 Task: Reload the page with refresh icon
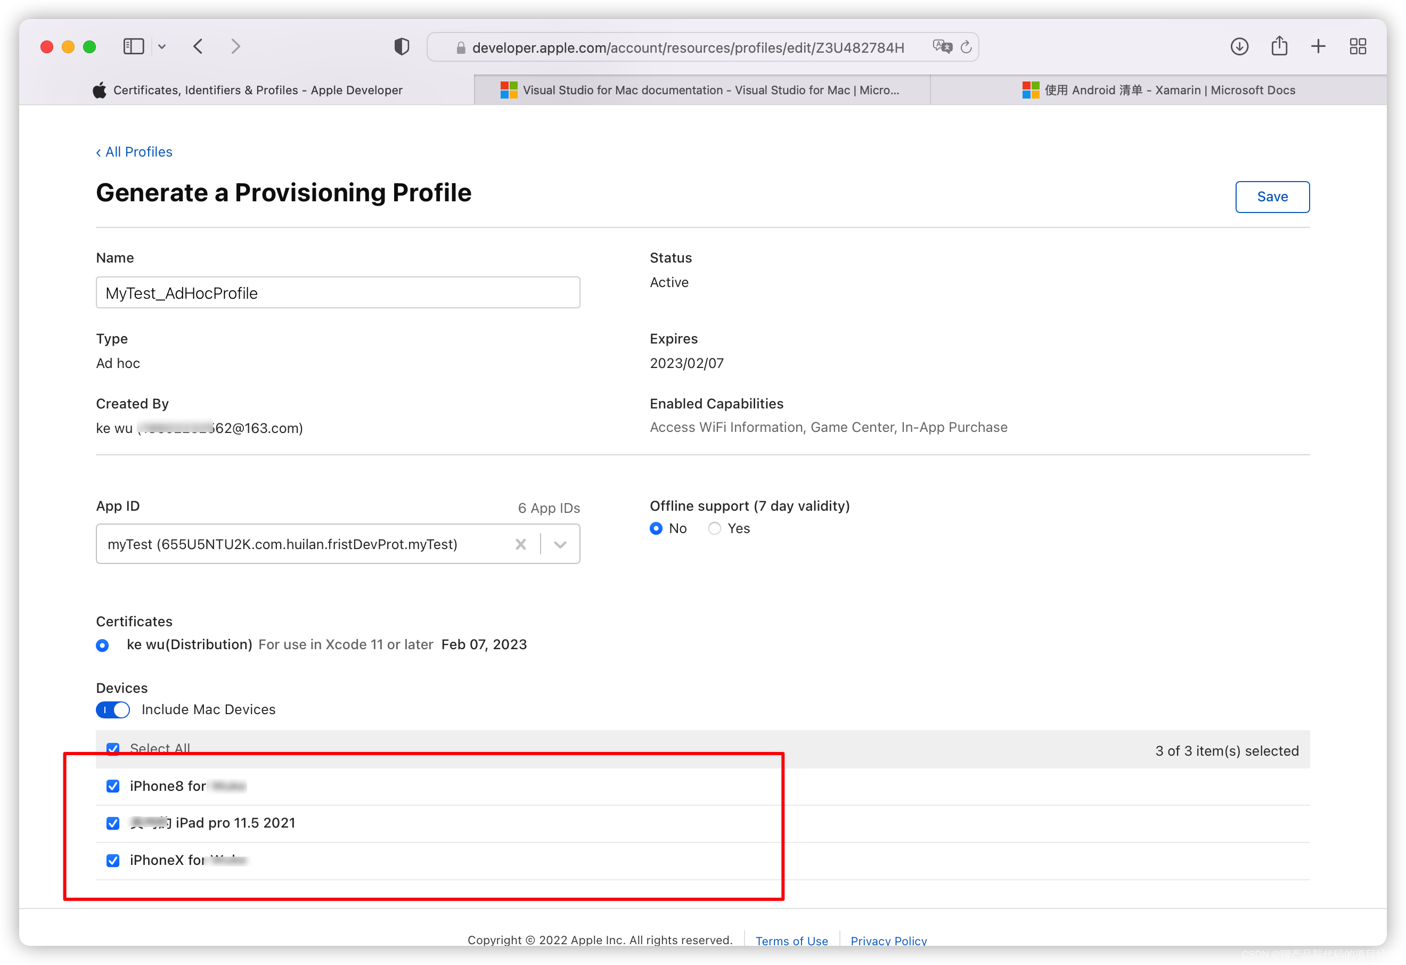click(966, 46)
